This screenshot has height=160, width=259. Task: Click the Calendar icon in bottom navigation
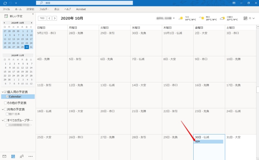pos(13,156)
